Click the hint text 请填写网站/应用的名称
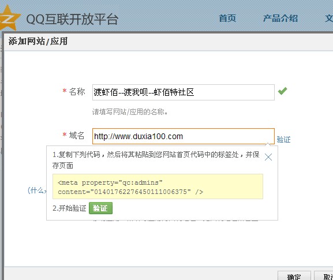 130,112
